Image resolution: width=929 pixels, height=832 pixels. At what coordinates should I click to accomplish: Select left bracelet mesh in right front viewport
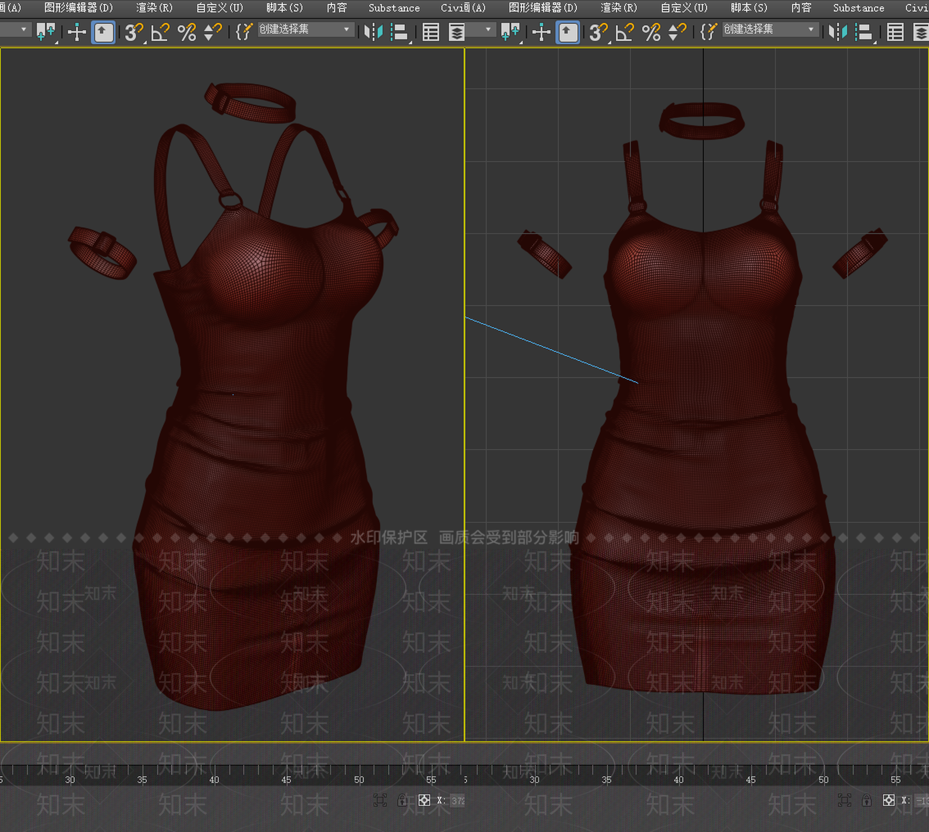[x=544, y=254]
